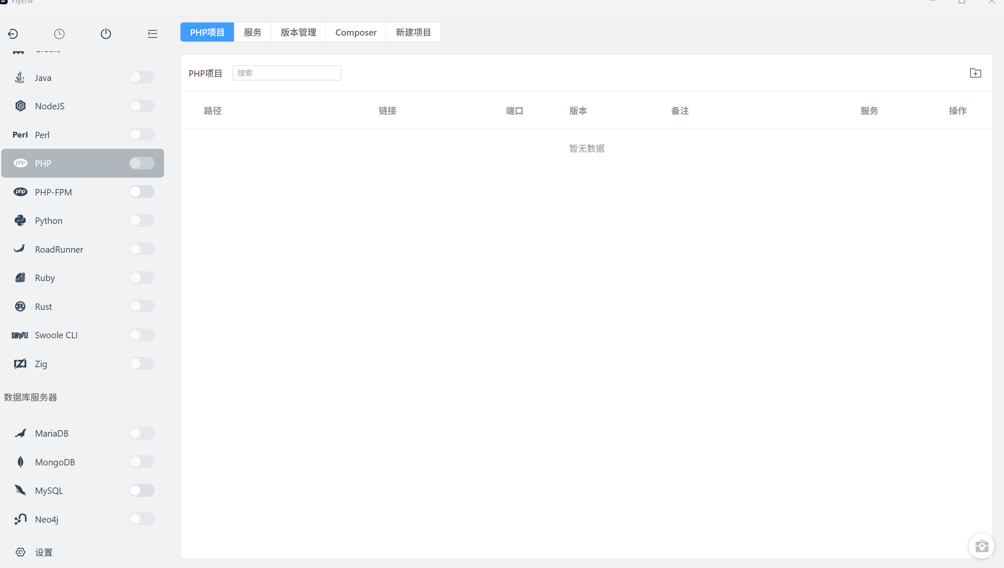The height and width of the screenshot is (568, 1004).
Task: Click the Rust gear icon
Action: pos(20,306)
